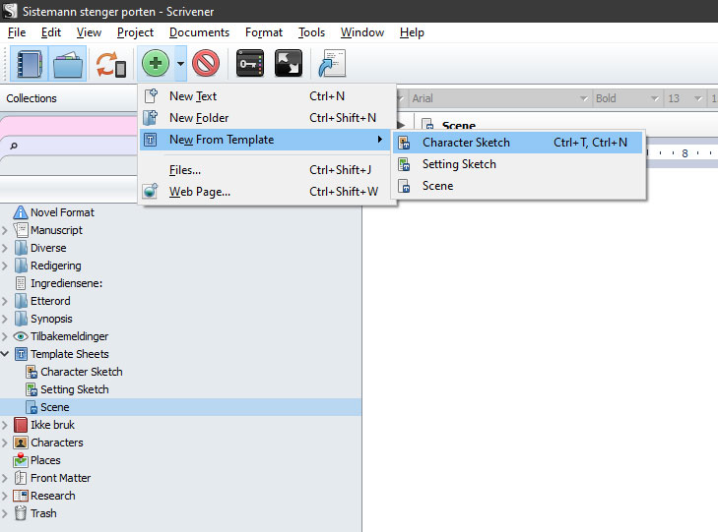Enter full screen composition mode icon

(288, 63)
